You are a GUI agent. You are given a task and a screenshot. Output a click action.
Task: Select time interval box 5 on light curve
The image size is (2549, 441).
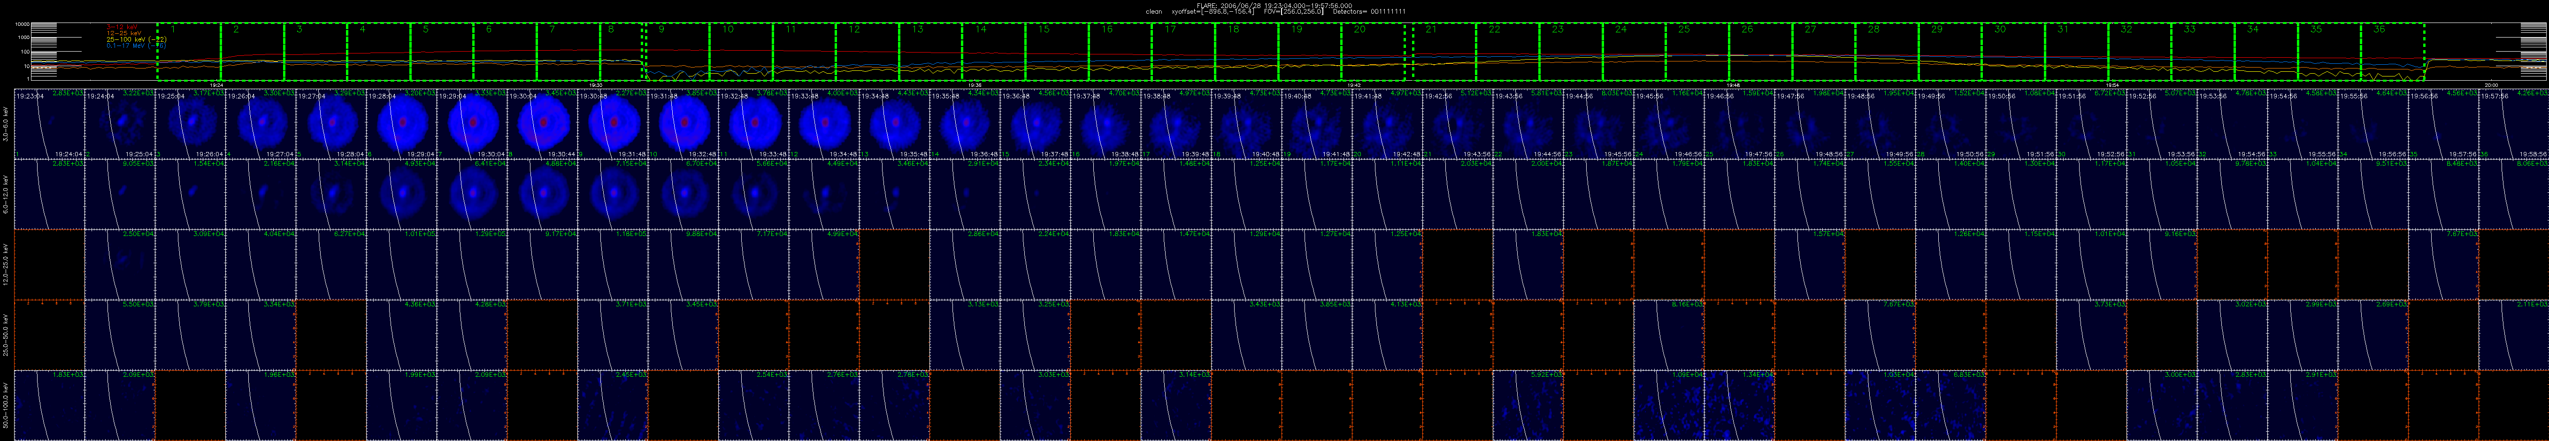click(442, 52)
